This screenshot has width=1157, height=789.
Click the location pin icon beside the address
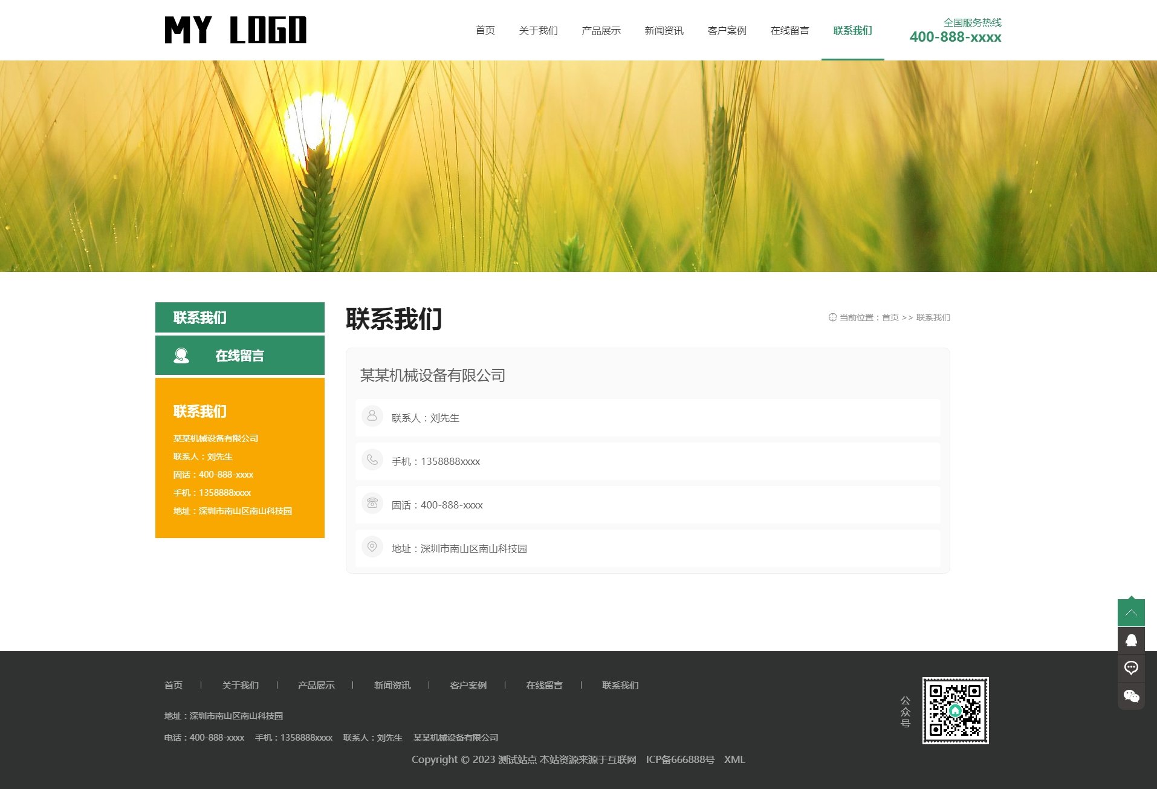(x=372, y=547)
